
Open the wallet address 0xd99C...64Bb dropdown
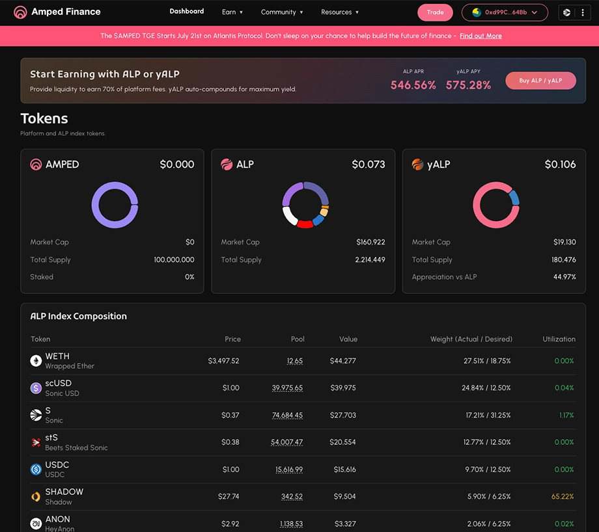click(x=505, y=12)
